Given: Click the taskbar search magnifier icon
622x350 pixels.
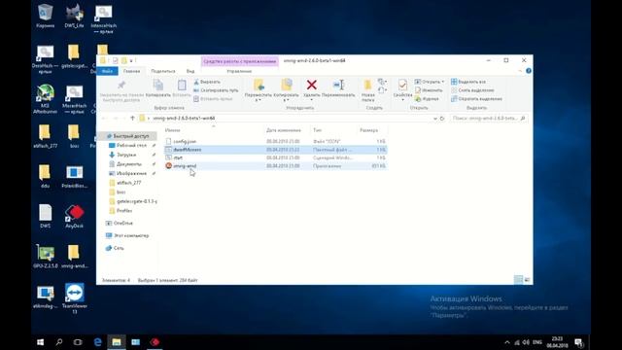Looking at the screenshot, I should (59, 342).
